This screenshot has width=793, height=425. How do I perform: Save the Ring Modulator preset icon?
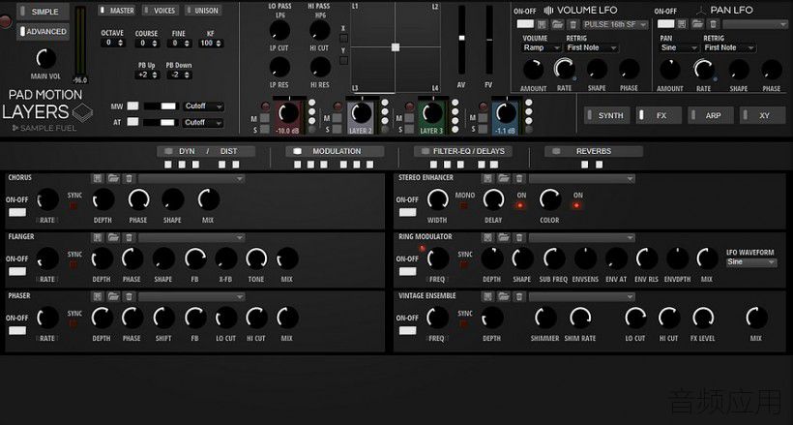pos(487,237)
